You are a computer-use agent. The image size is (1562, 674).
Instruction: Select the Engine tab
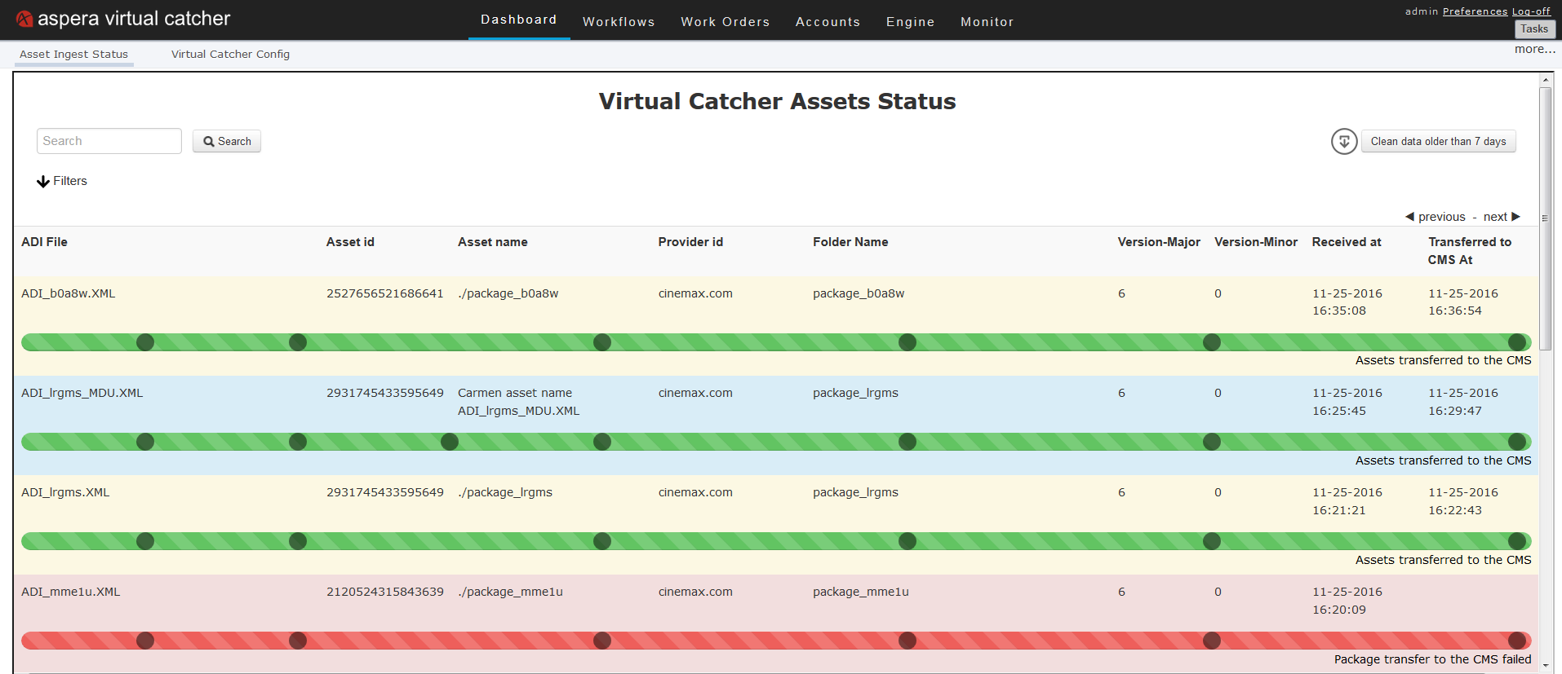point(911,22)
